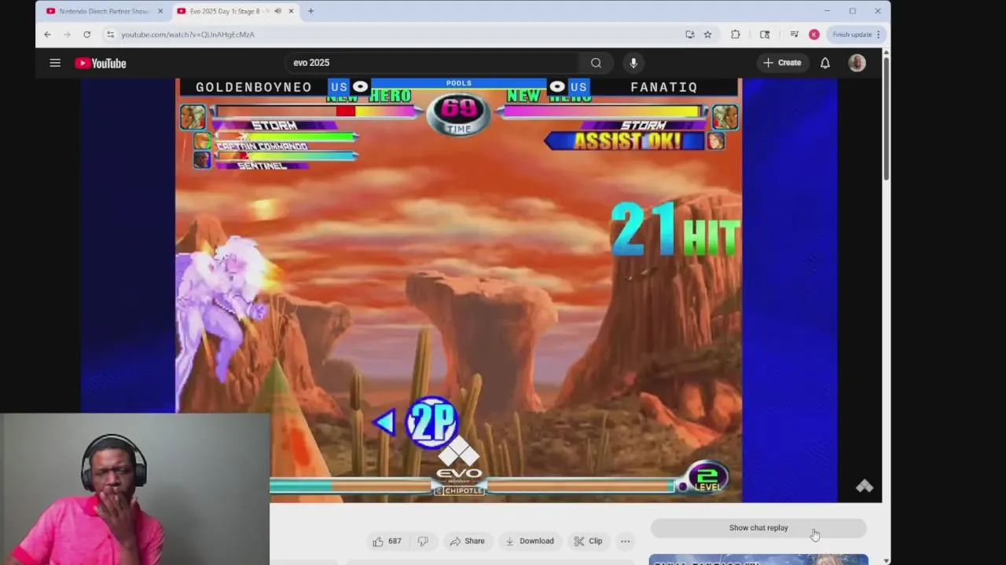This screenshot has width=1006, height=565.
Task: Bookmark this page with the star icon
Action: (x=707, y=35)
